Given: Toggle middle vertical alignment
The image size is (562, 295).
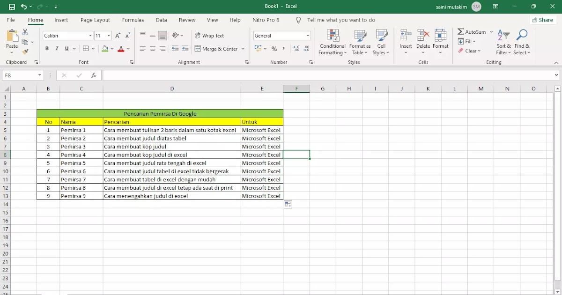Looking at the screenshot, I should tap(153, 35).
